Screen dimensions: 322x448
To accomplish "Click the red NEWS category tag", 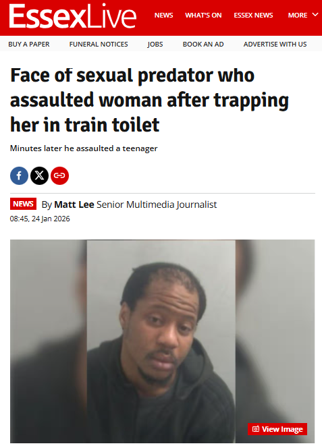I will coord(23,204).
